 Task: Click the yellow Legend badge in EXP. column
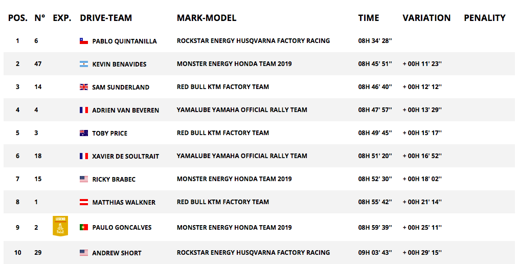tap(60, 226)
